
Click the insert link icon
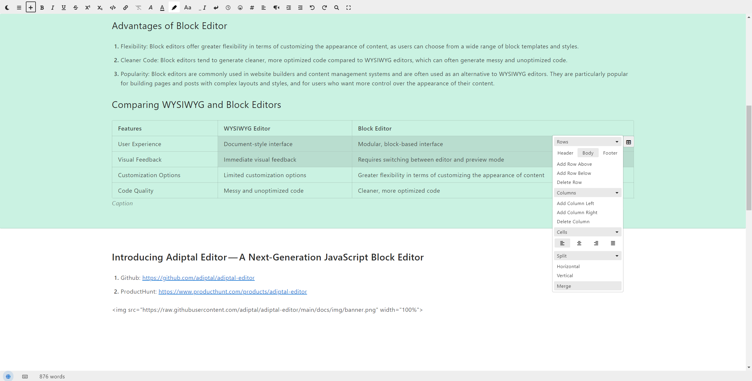[125, 8]
